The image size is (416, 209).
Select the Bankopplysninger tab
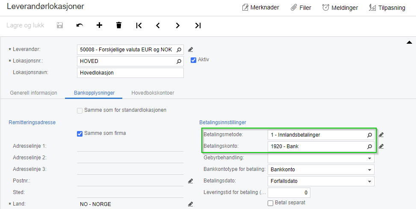[x=94, y=93]
